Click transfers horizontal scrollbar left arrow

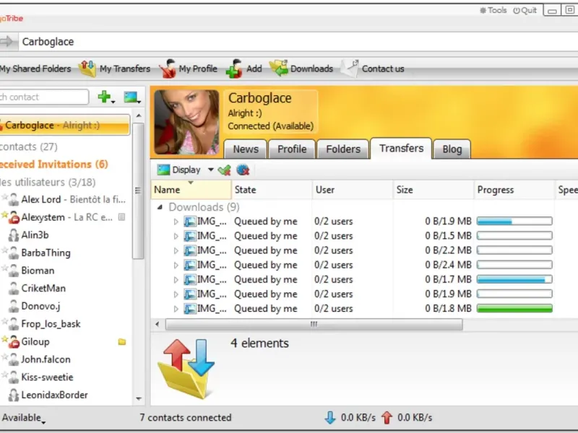tap(158, 324)
